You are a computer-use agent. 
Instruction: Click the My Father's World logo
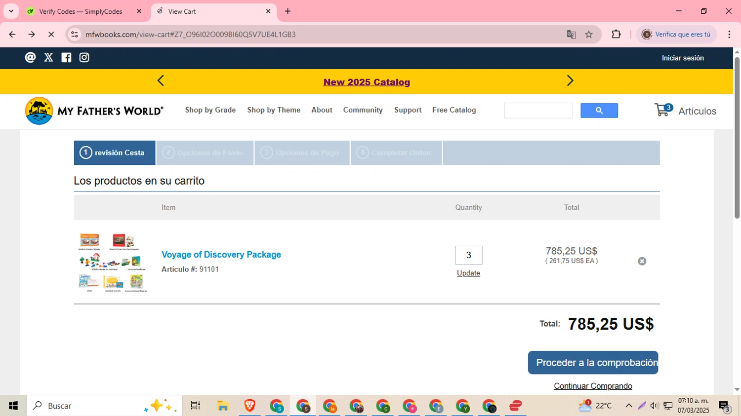point(94,111)
